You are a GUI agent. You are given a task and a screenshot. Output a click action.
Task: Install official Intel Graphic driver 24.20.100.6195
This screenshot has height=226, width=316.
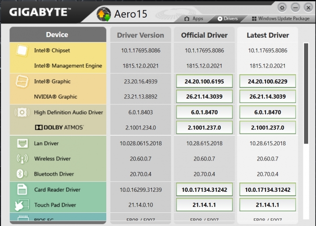click(x=205, y=82)
